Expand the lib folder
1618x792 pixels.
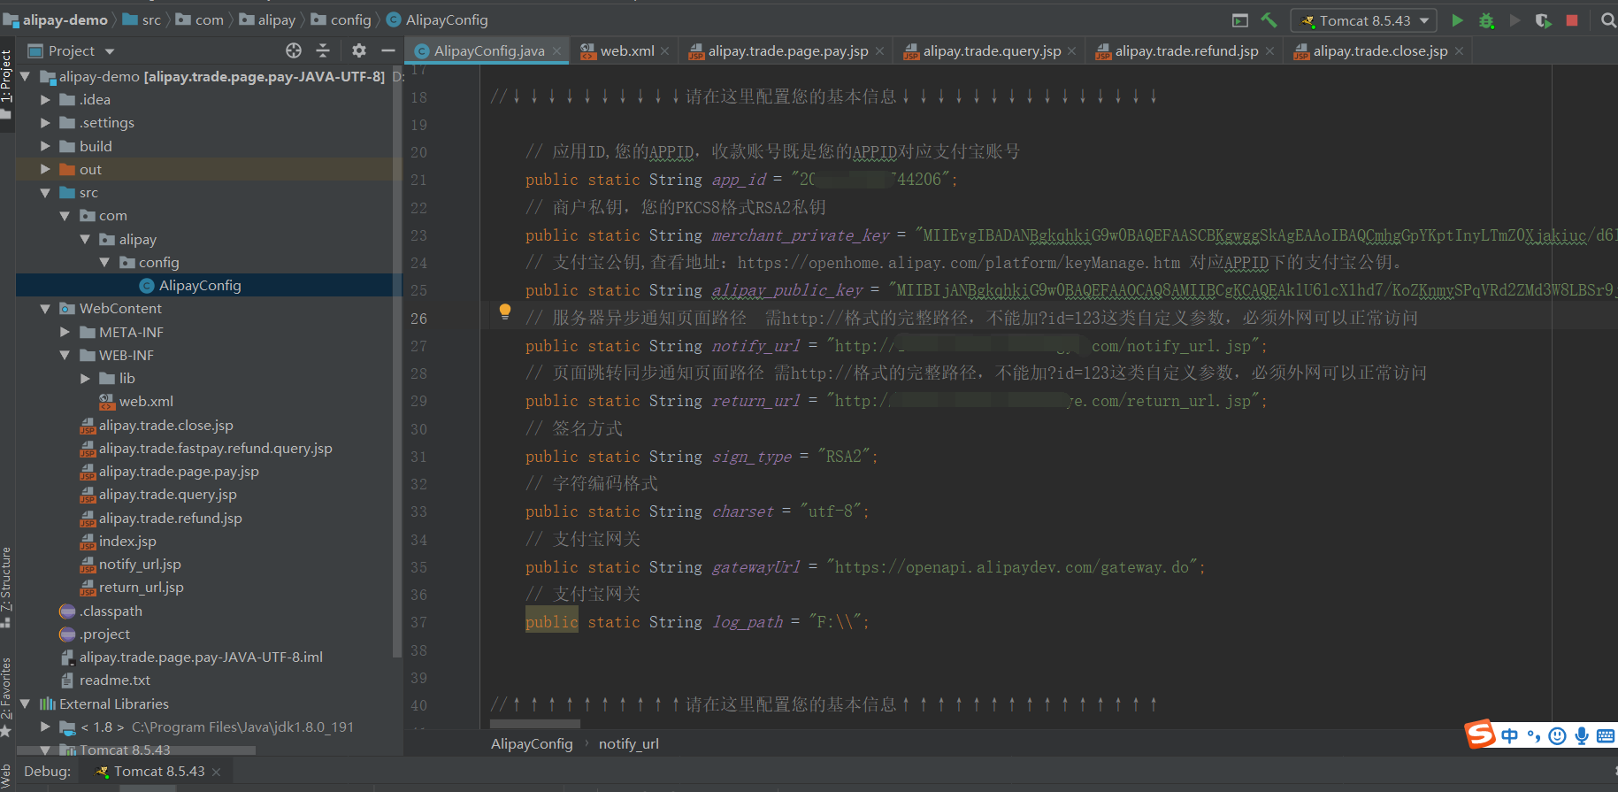85,378
